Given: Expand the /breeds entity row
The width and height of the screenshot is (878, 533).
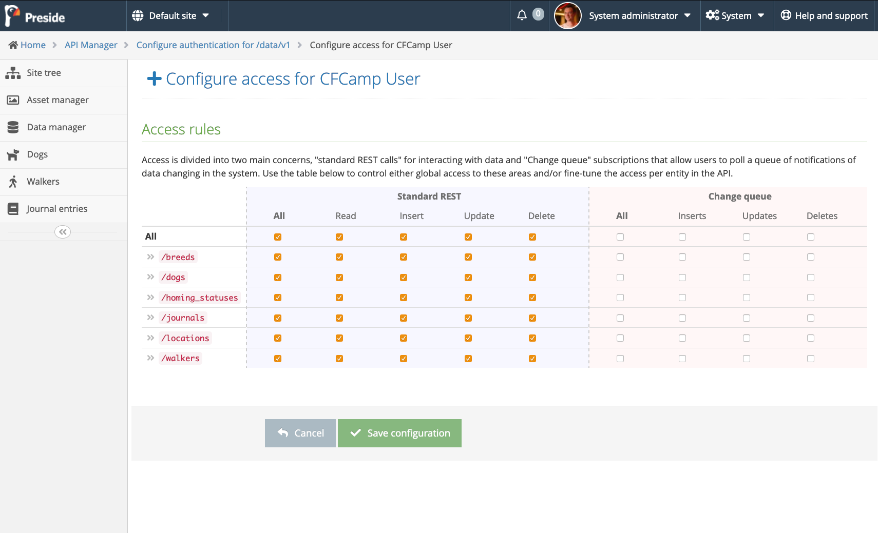Looking at the screenshot, I should tap(150, 257).
